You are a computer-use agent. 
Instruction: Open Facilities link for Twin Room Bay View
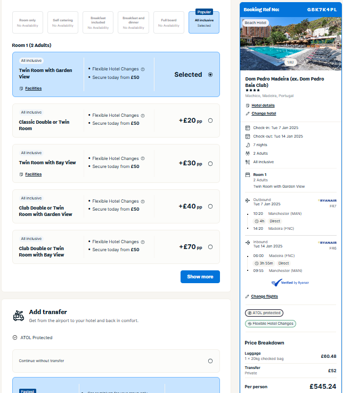point(34,174)
